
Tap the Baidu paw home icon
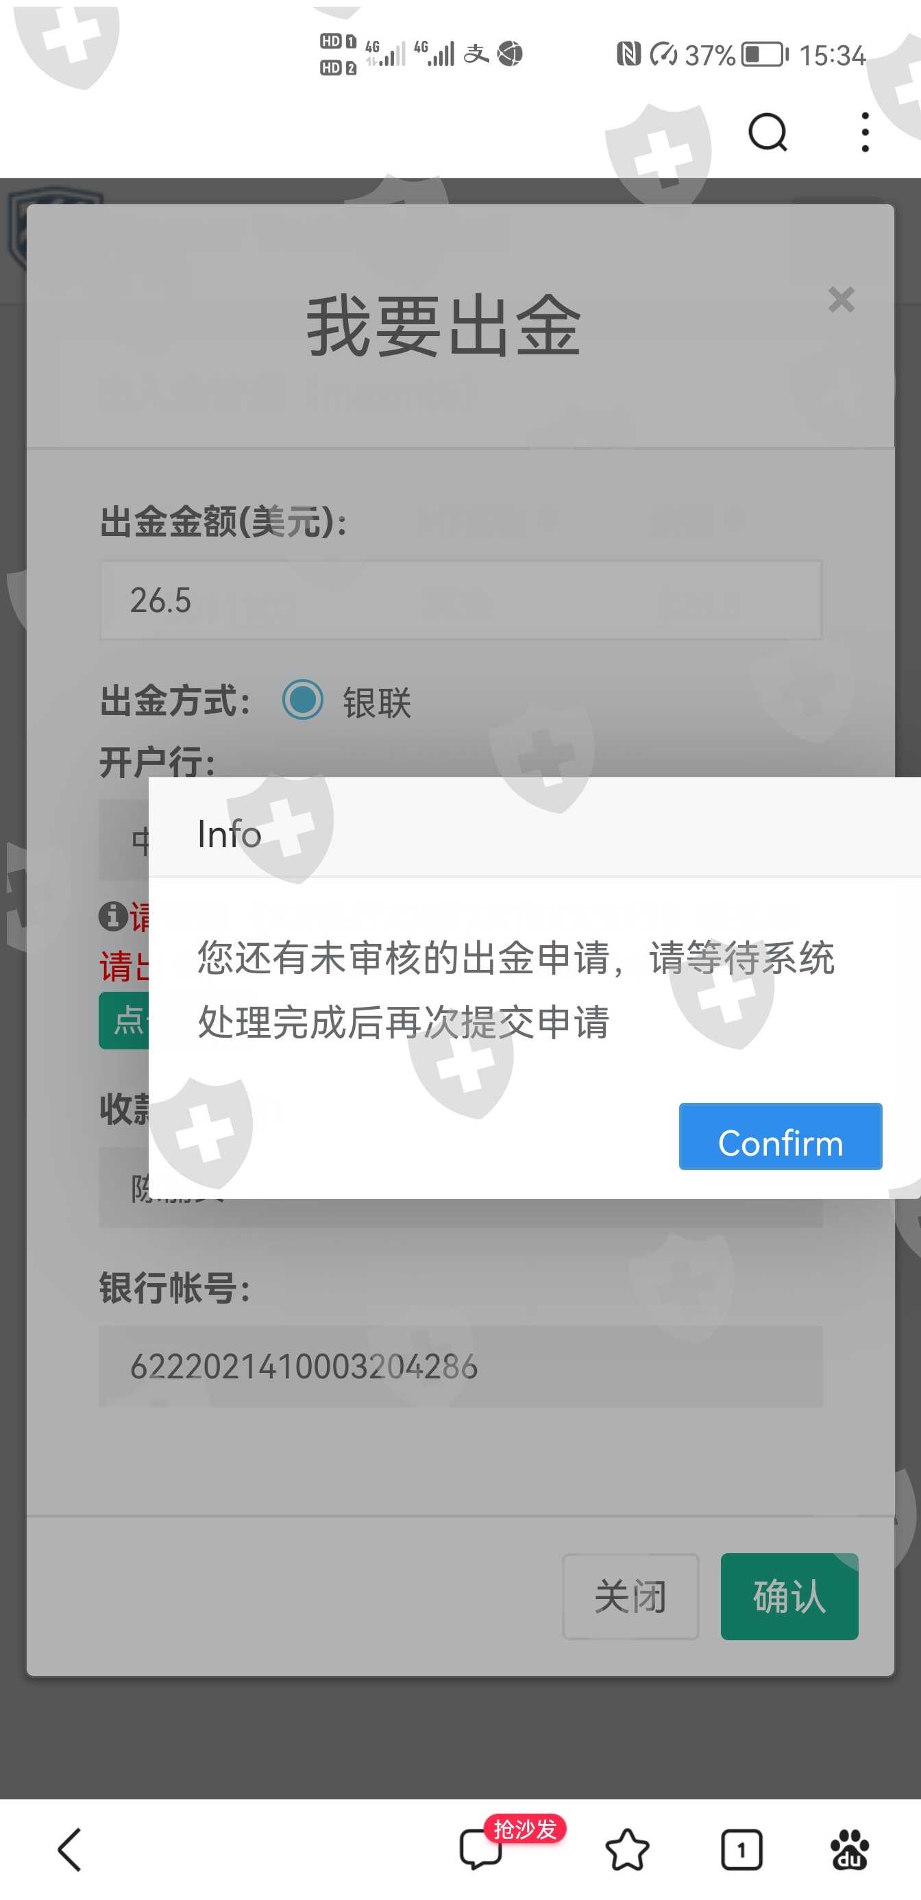pyautogui.click(x=850, y=1850)
